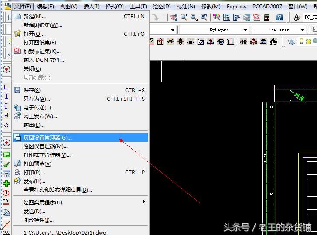Open the color control dropdown arrow

point(173,30)
